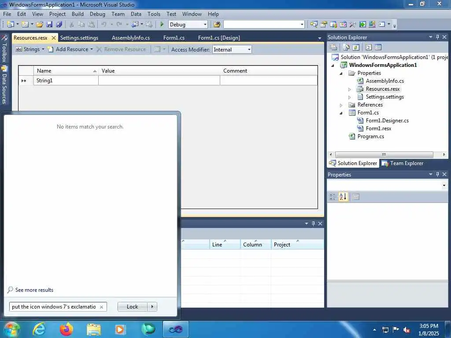This screenshot has height=338, width=451.
Task: Click the Solution Explorer horizontal scrollbar
Action: click(x=384, y=154)
